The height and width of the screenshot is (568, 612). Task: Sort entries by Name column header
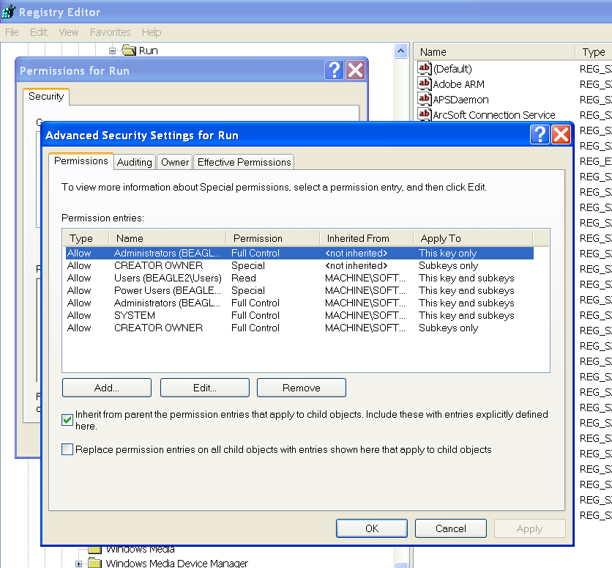168,238
